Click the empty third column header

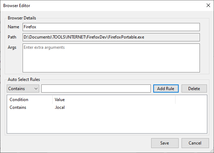[191, 100]
